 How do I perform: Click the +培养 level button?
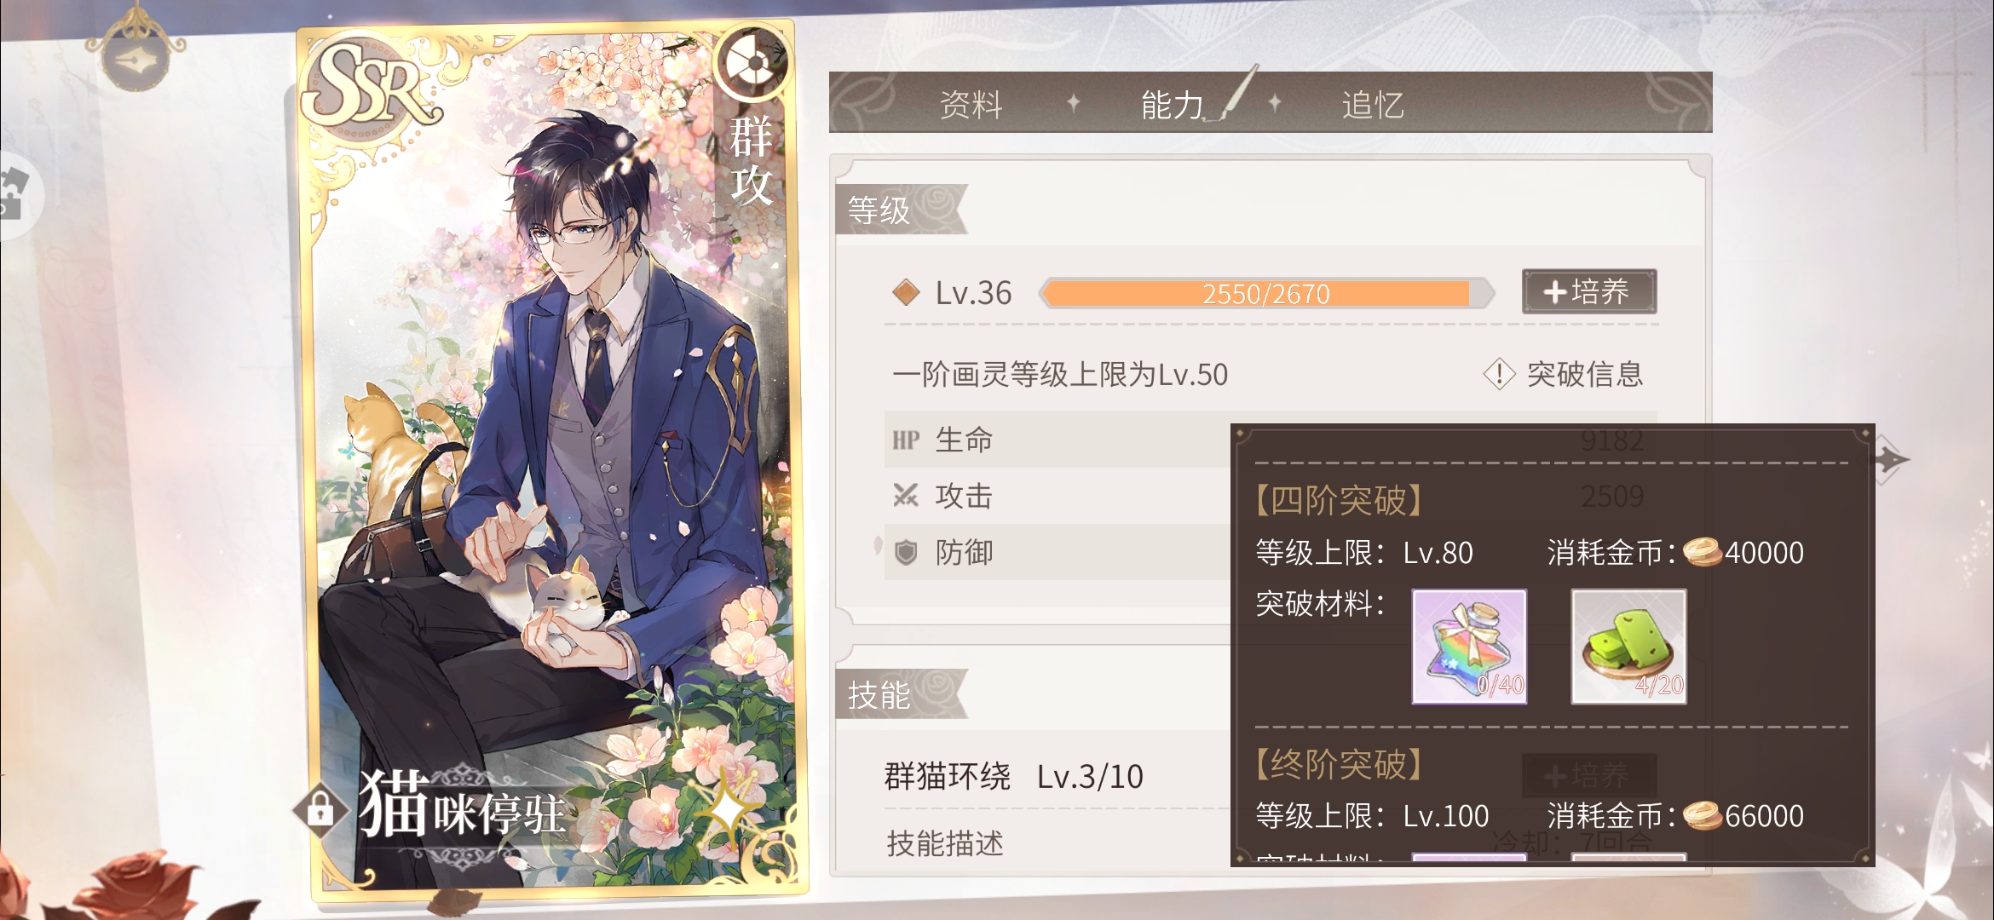[1589, 291]
